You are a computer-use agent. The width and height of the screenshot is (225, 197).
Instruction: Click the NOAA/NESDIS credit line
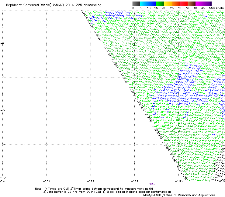pyautogui.click(x=179, y=195)
